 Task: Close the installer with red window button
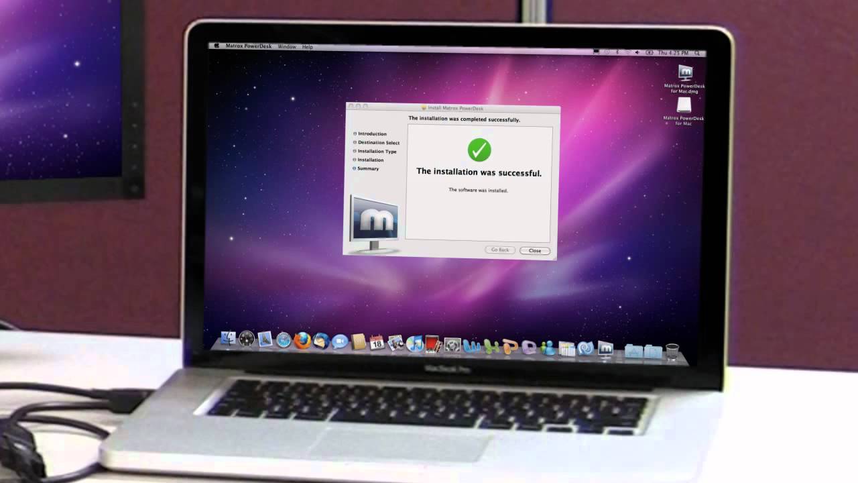pos(351,106)
